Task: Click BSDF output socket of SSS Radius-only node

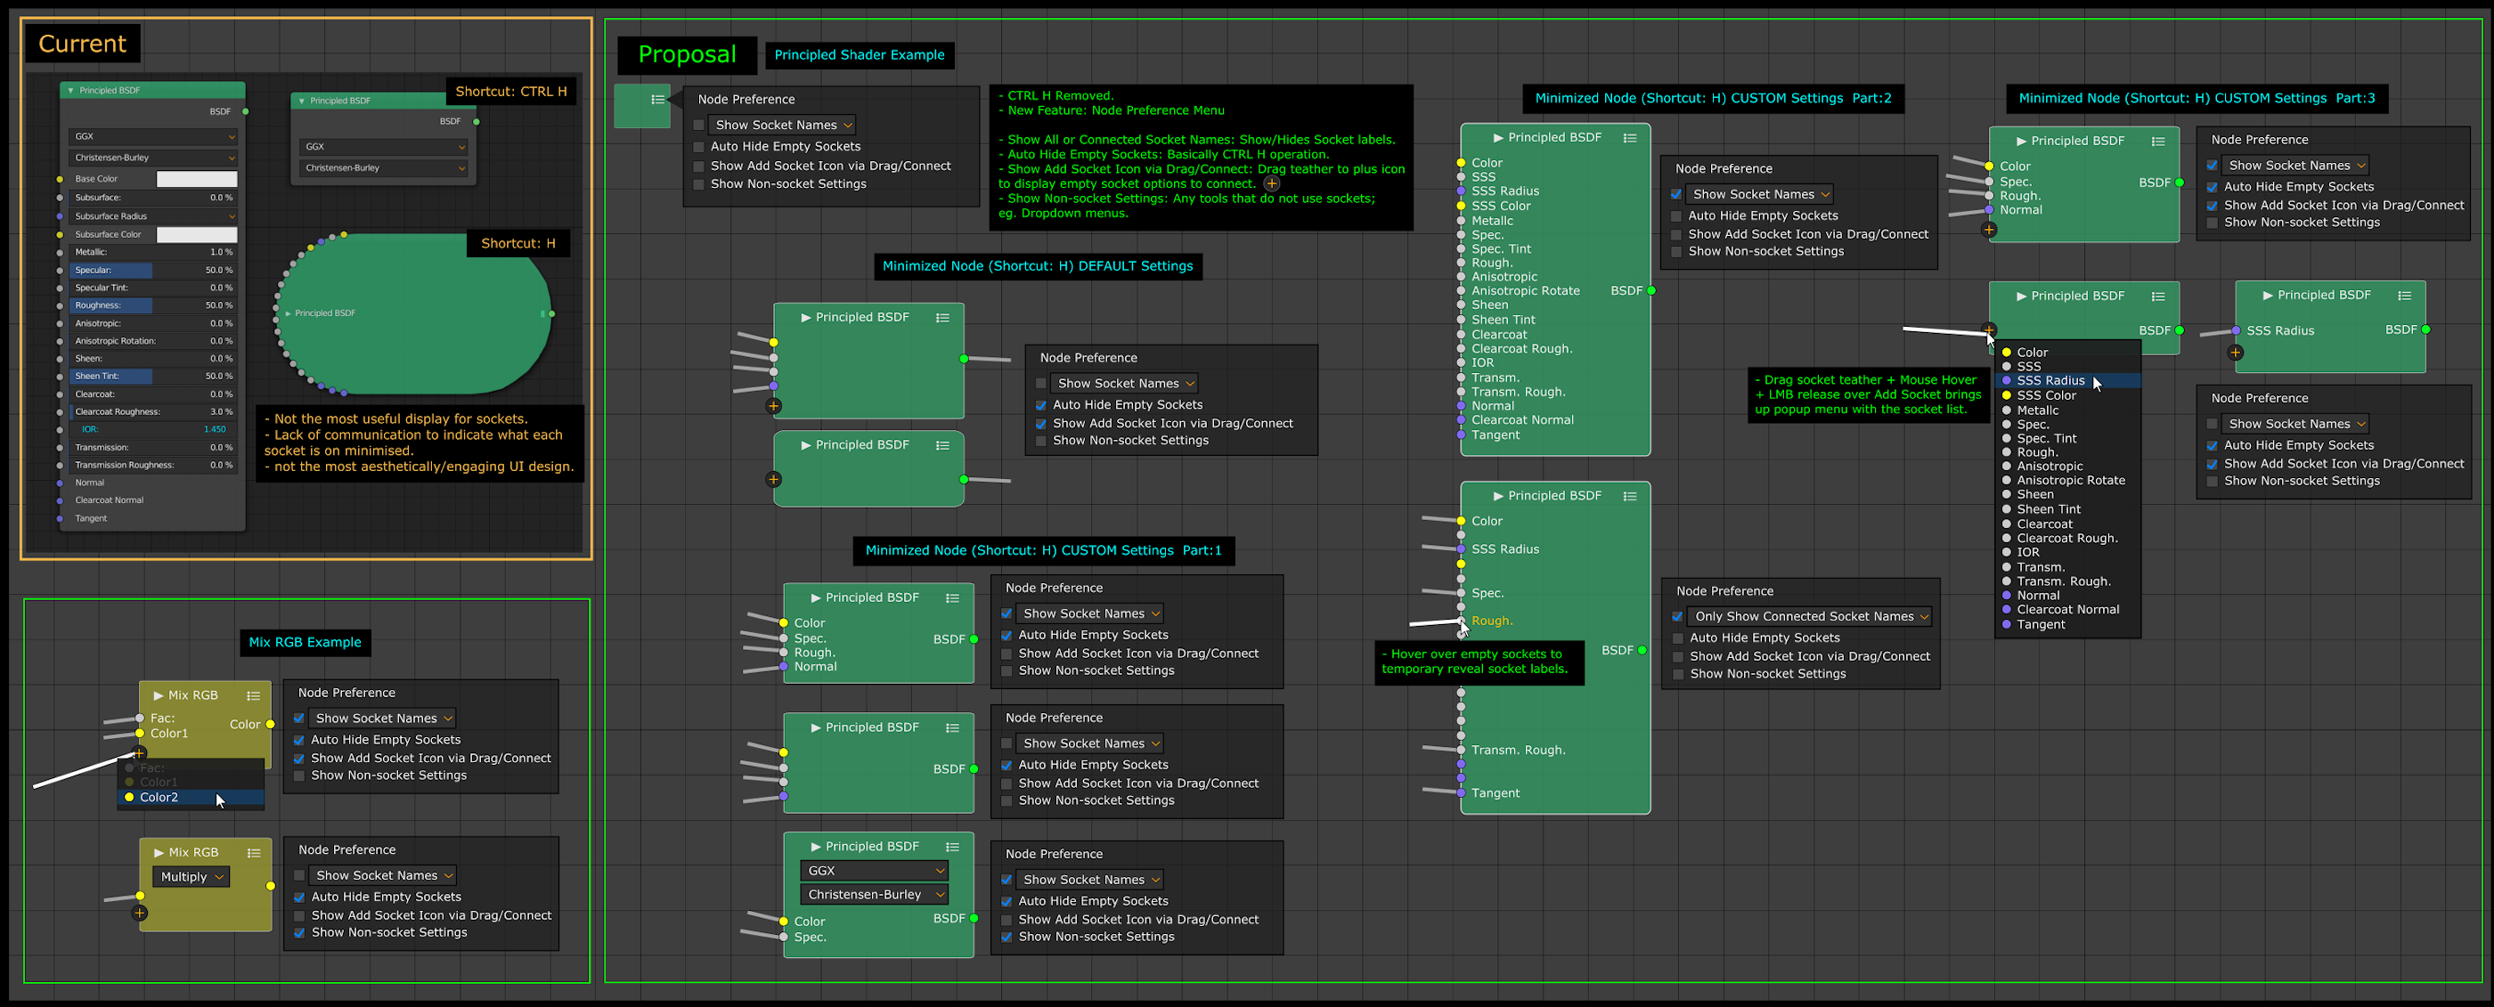Action: [2425, 329]
